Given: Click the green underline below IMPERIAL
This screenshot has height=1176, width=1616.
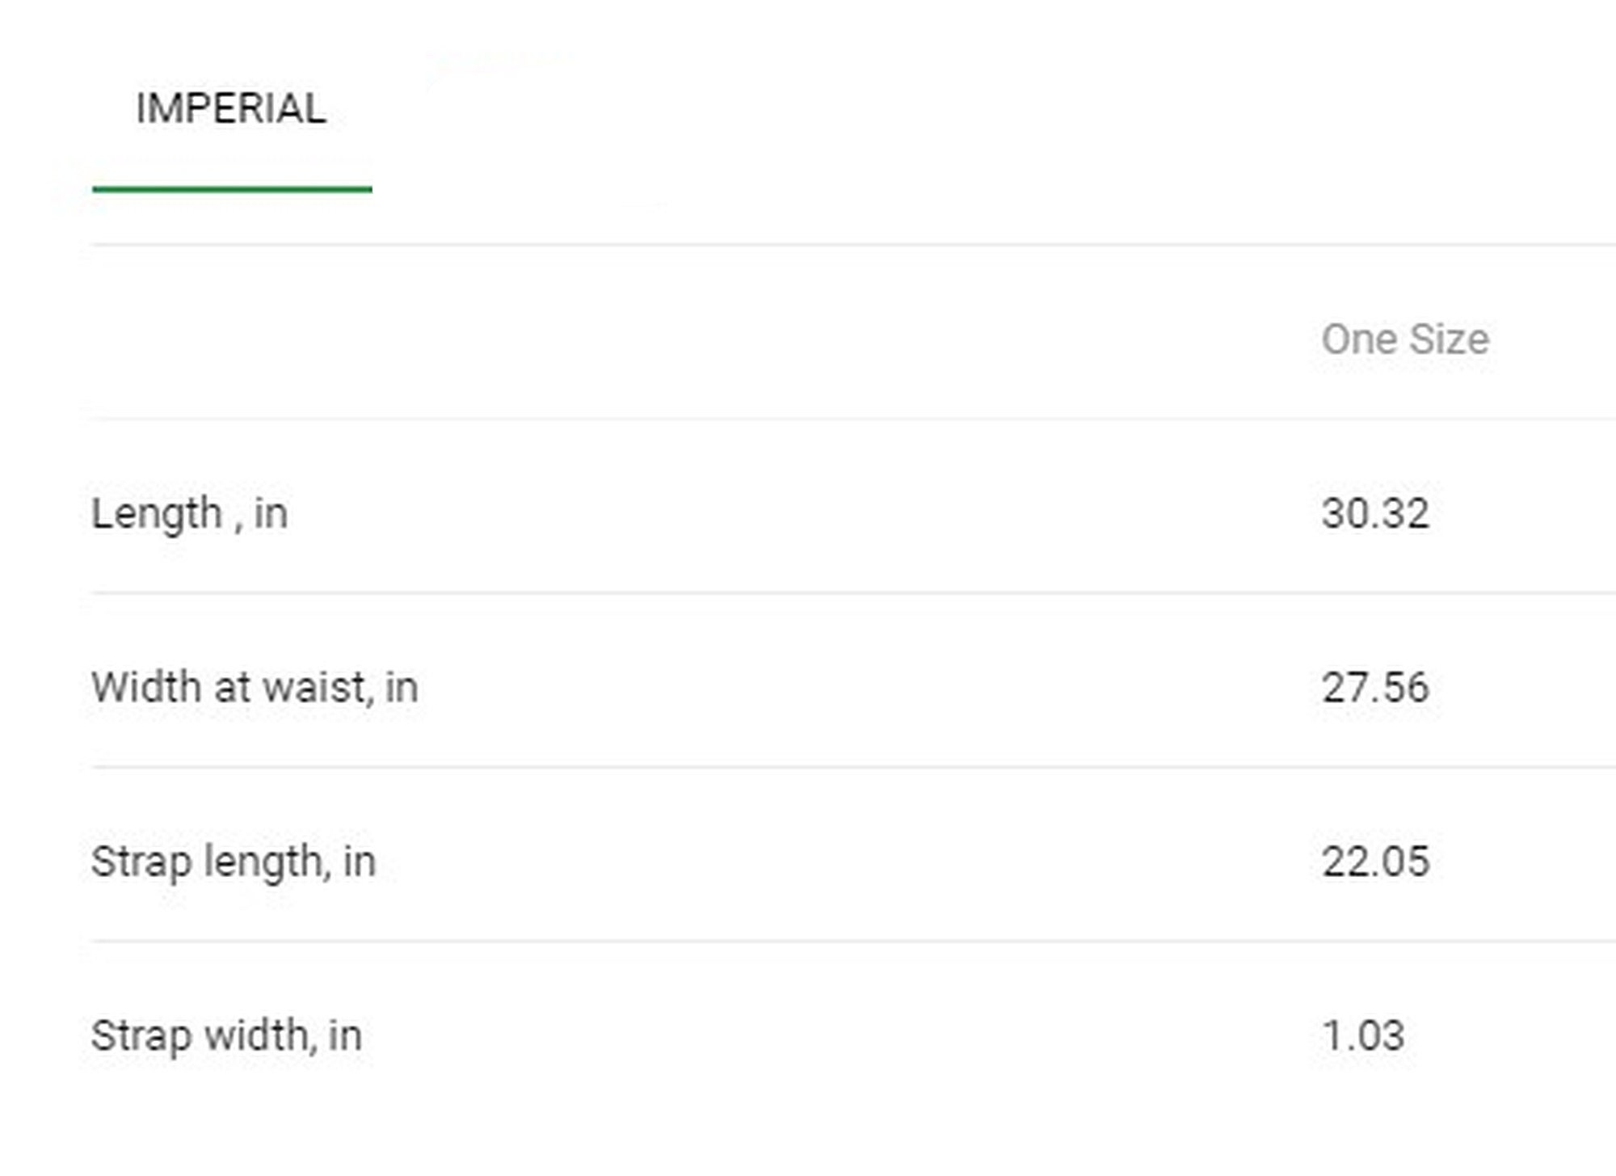Looking at the screenshot, I should coord(232,189).
